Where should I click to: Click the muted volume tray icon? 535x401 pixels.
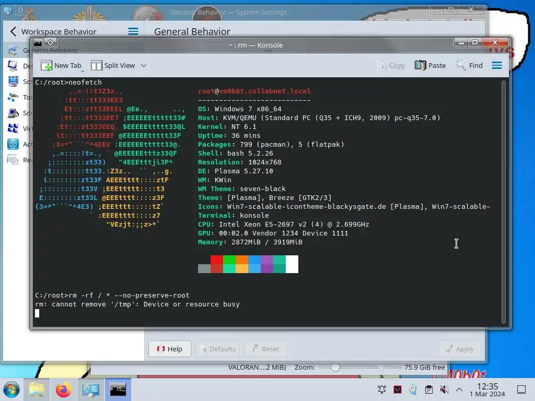click(x=444, y=390)
